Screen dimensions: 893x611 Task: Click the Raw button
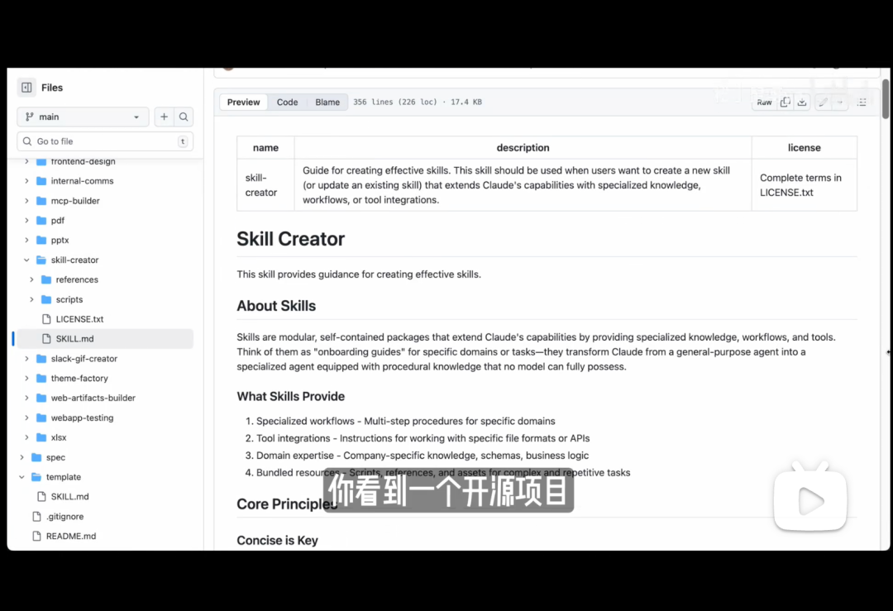[x=764, y=103]
